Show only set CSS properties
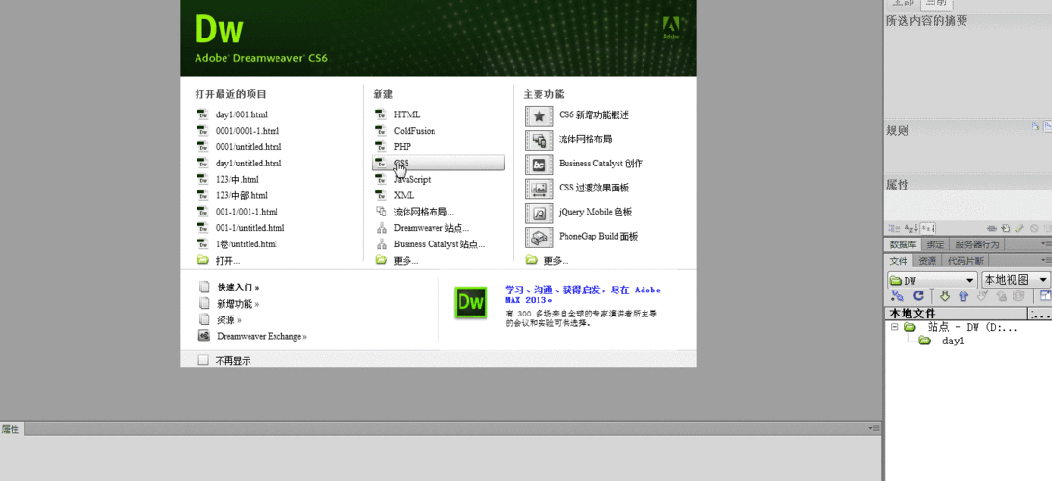The height and width of the screenshot is (481, 1052). pos(927,228)
